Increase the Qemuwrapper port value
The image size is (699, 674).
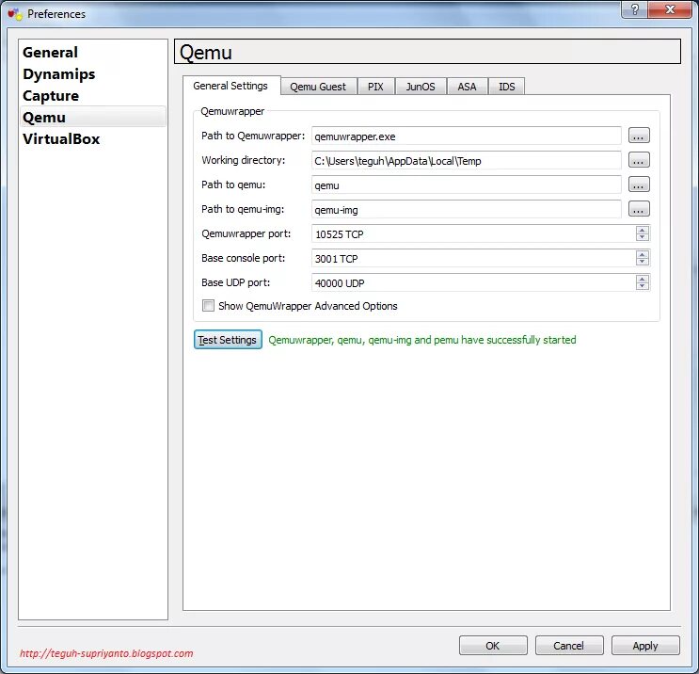pyautogui.click(x=642, y=230)
